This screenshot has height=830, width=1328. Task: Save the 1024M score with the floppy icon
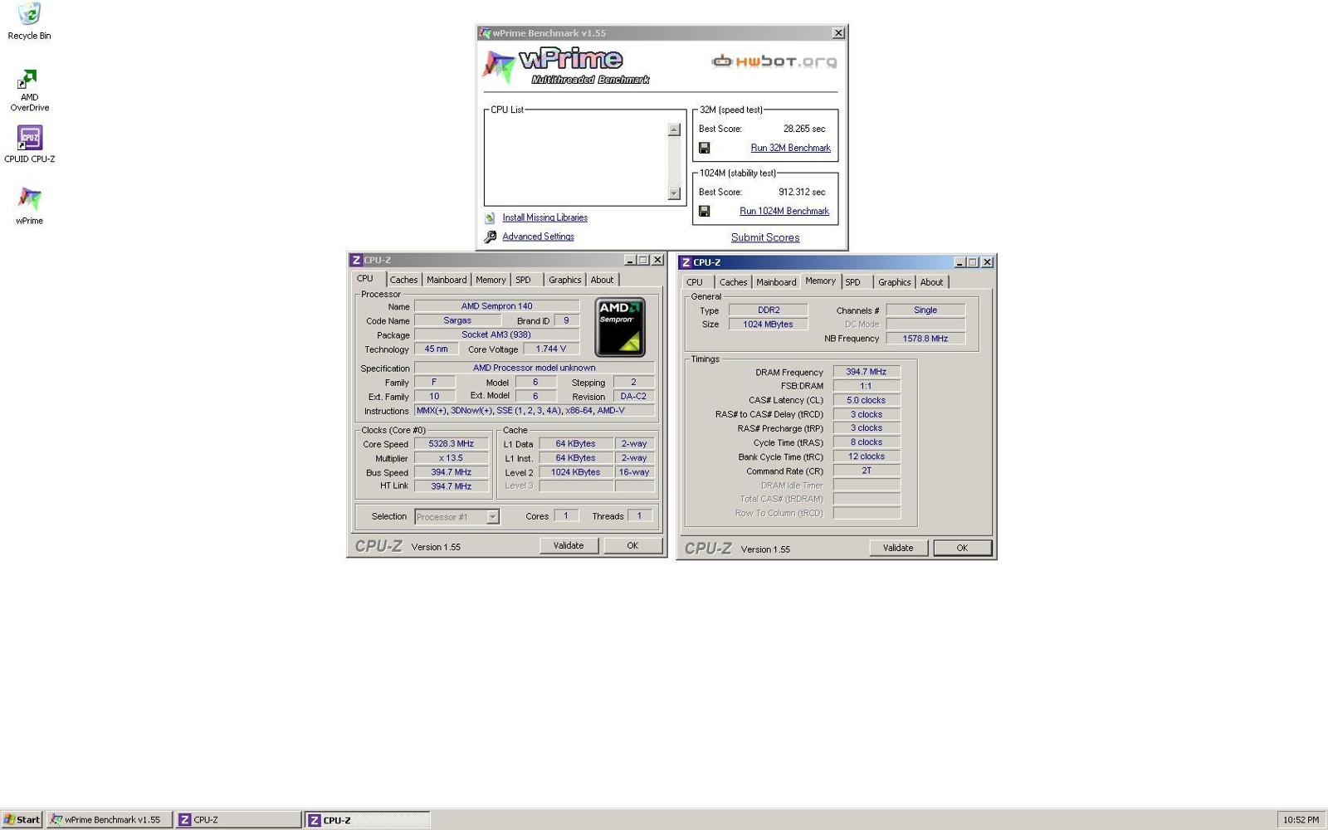(x=704, y=211)
